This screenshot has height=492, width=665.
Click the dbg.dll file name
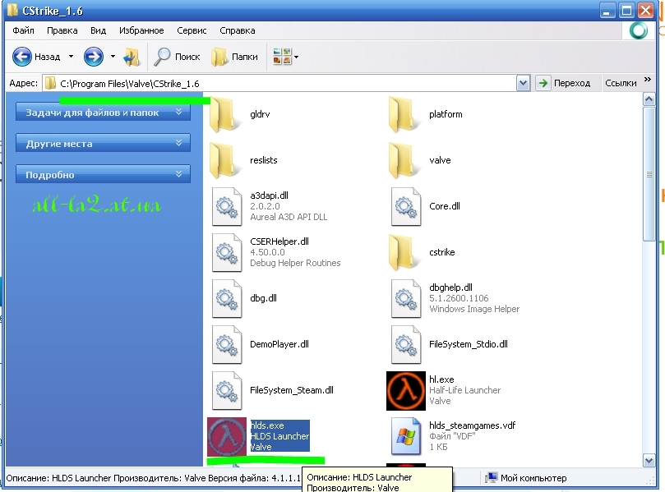263,298
